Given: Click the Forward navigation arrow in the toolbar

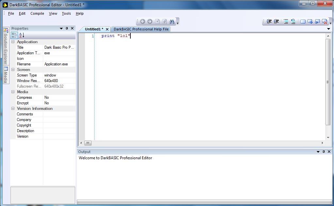Looking at the screenshot, I should (150, 22).
